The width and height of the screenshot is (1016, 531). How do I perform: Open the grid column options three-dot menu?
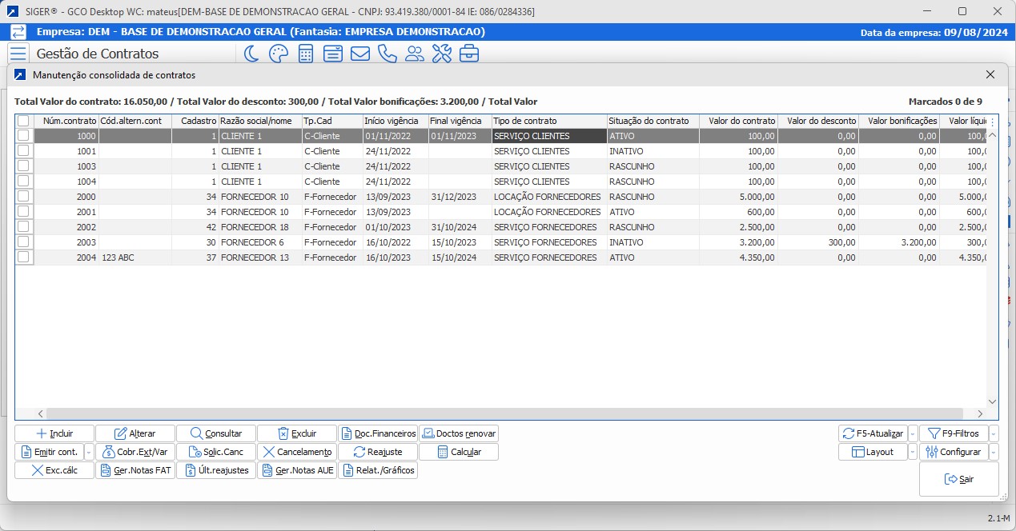(x=993, y=122)
